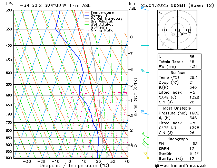The image size is (217, 168).
Task: Click the Mixing Ratio legend entry
Action: (x=102, y=30)
